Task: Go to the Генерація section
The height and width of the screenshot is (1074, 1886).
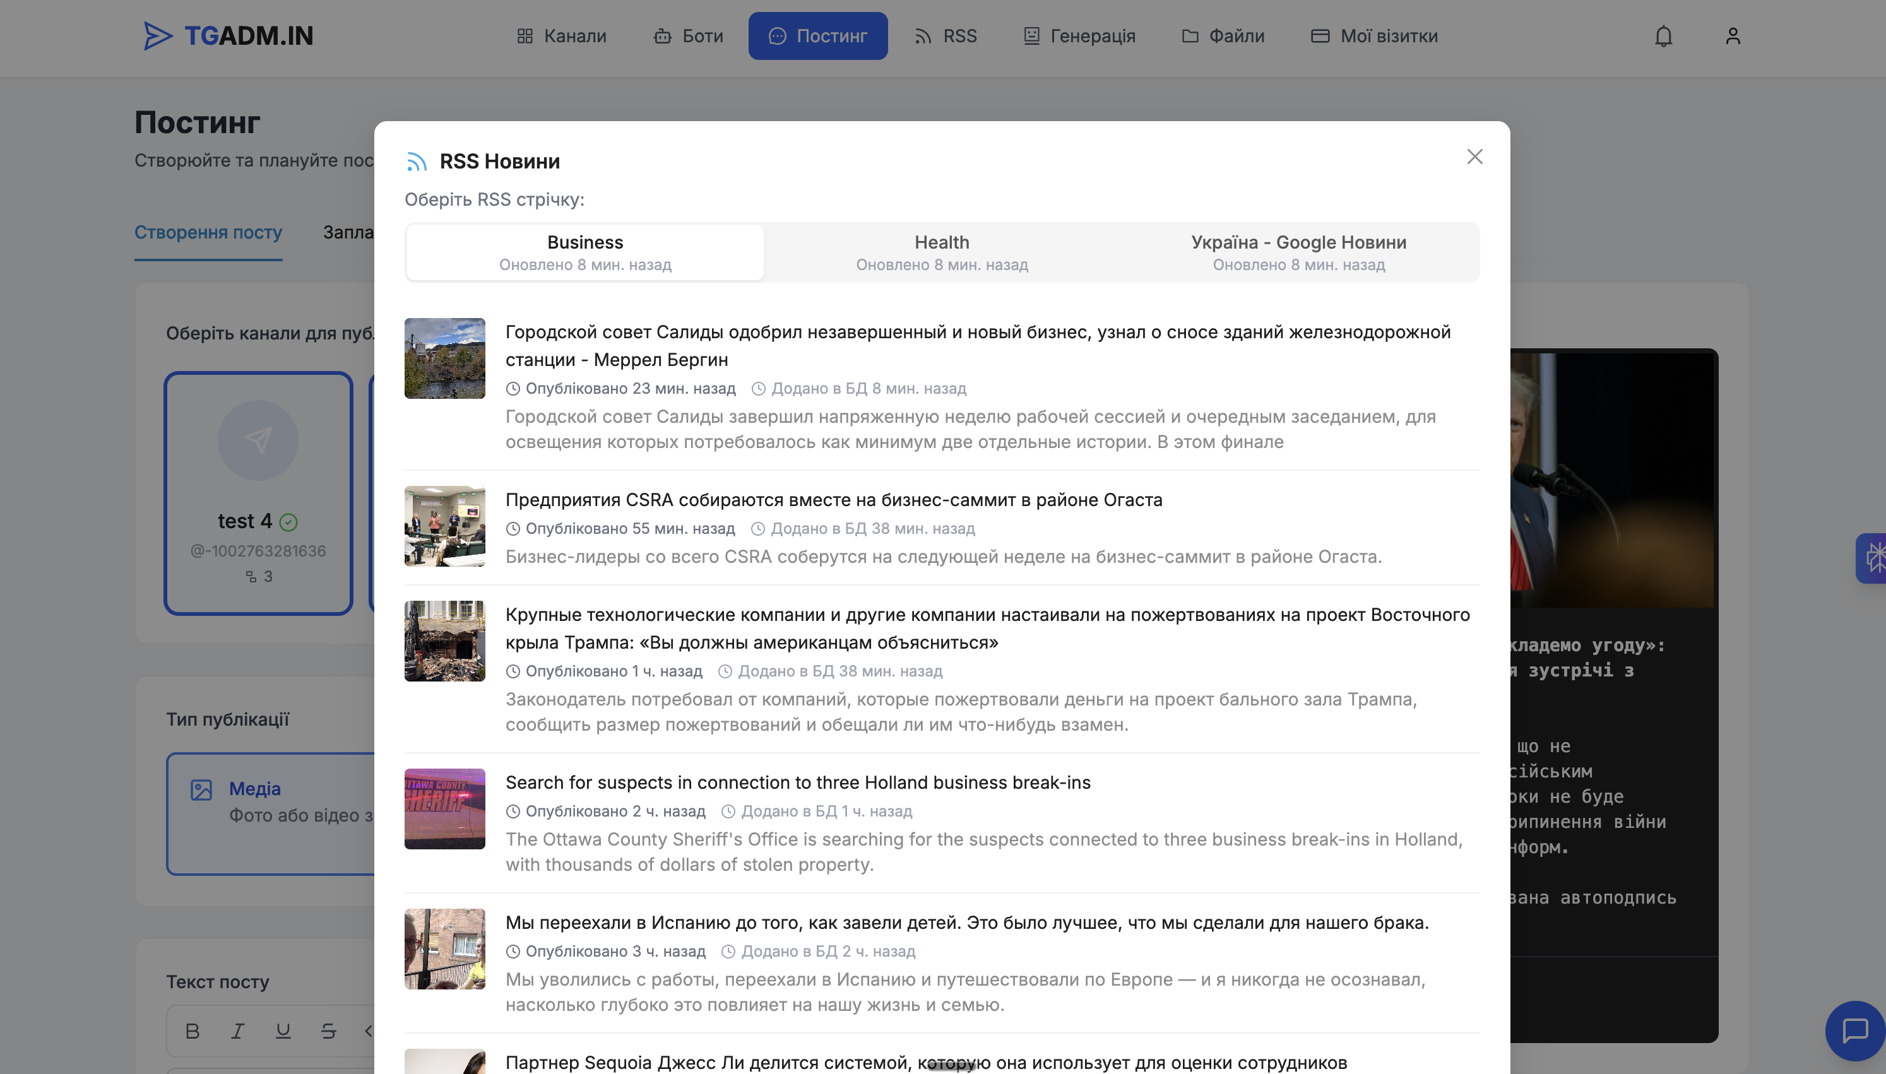Action: (1079, 36)
